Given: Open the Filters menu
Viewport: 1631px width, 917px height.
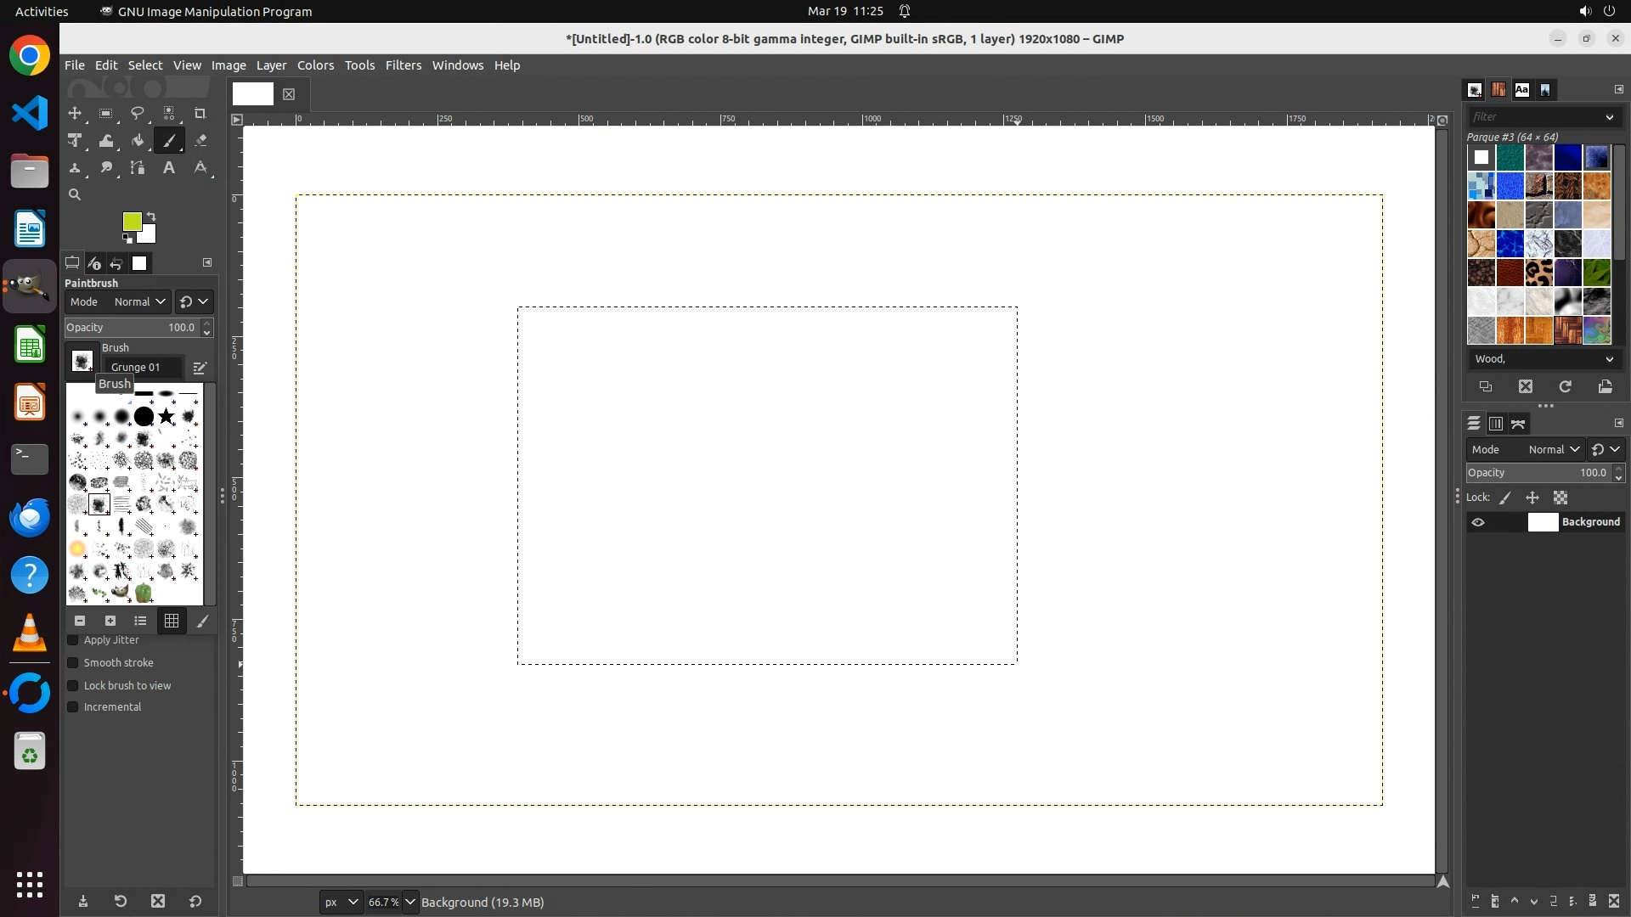Looking at the screenshot, I should pyautogui.click(x=403, y=65).
